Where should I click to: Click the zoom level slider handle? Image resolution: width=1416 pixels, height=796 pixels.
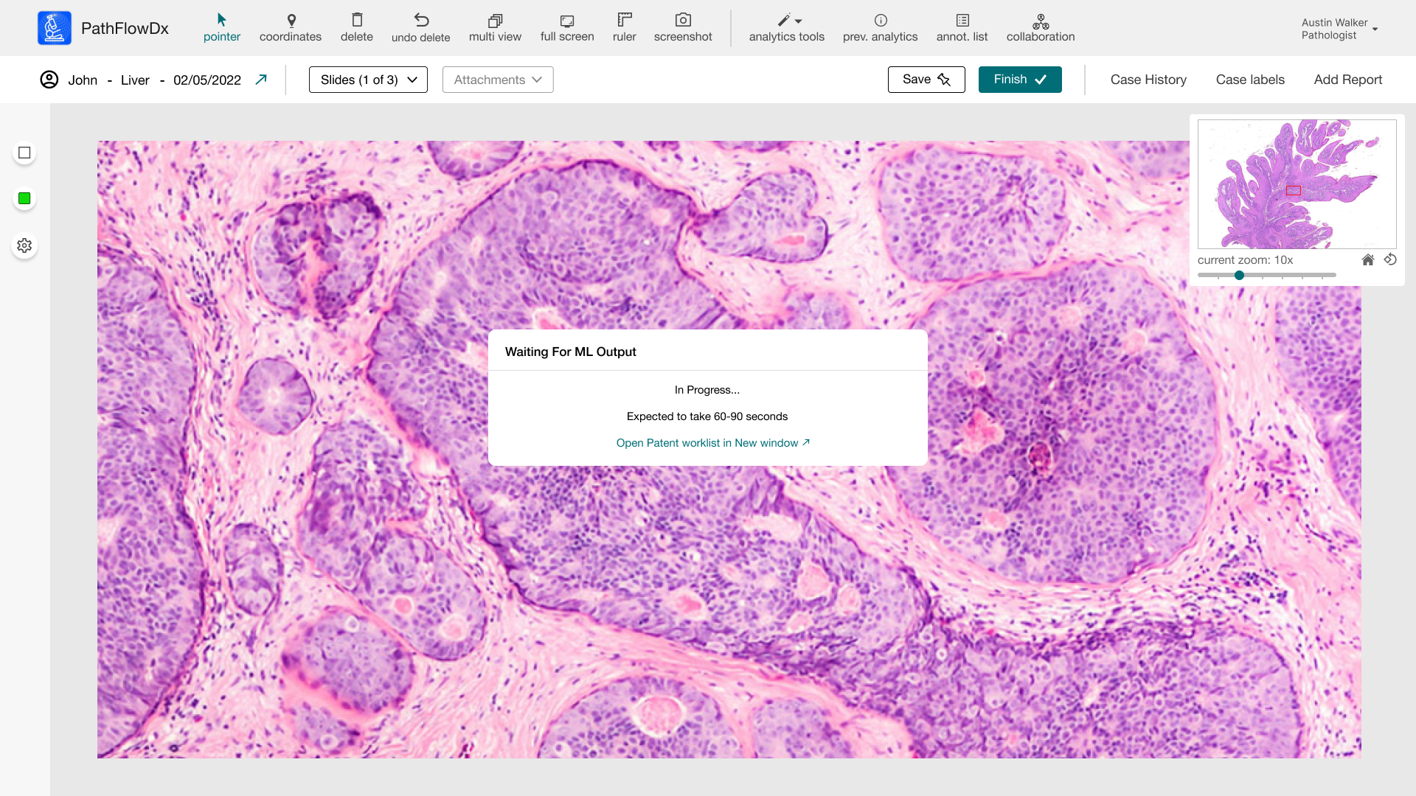(1240, 275)
